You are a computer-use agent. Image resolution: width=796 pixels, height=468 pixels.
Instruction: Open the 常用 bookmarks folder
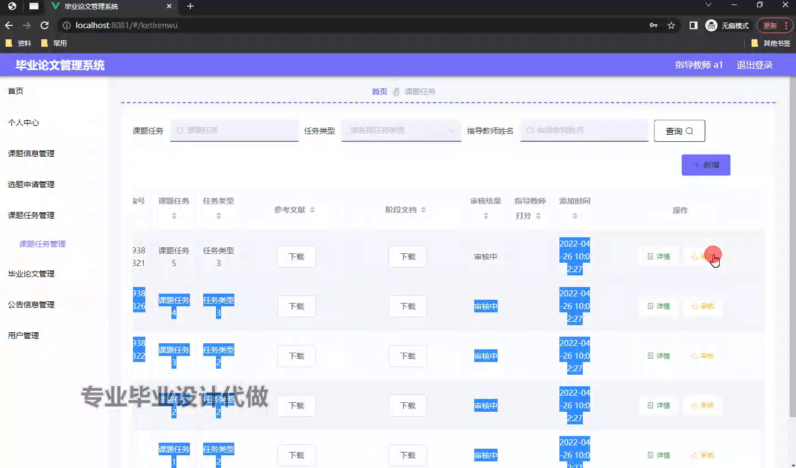tap(54, 43)
